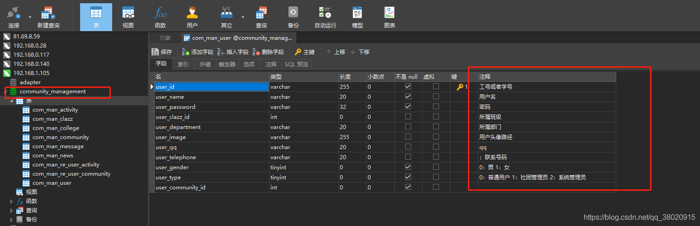The width and height of the screenshot is (700, 226).
Task: Toggle 不是 null for user_id
Action: 408,86
